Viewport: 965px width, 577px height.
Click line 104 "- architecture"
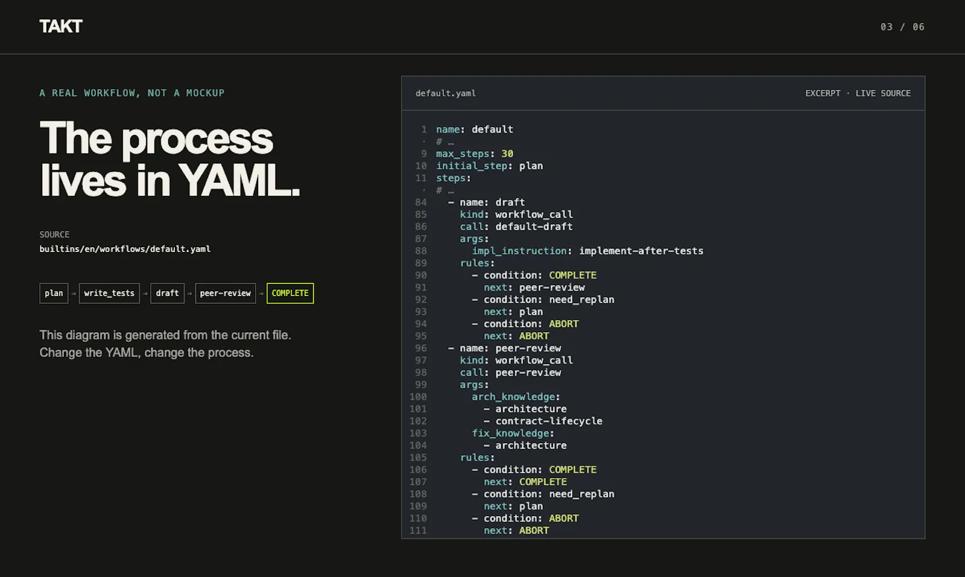tap(525, 446)
